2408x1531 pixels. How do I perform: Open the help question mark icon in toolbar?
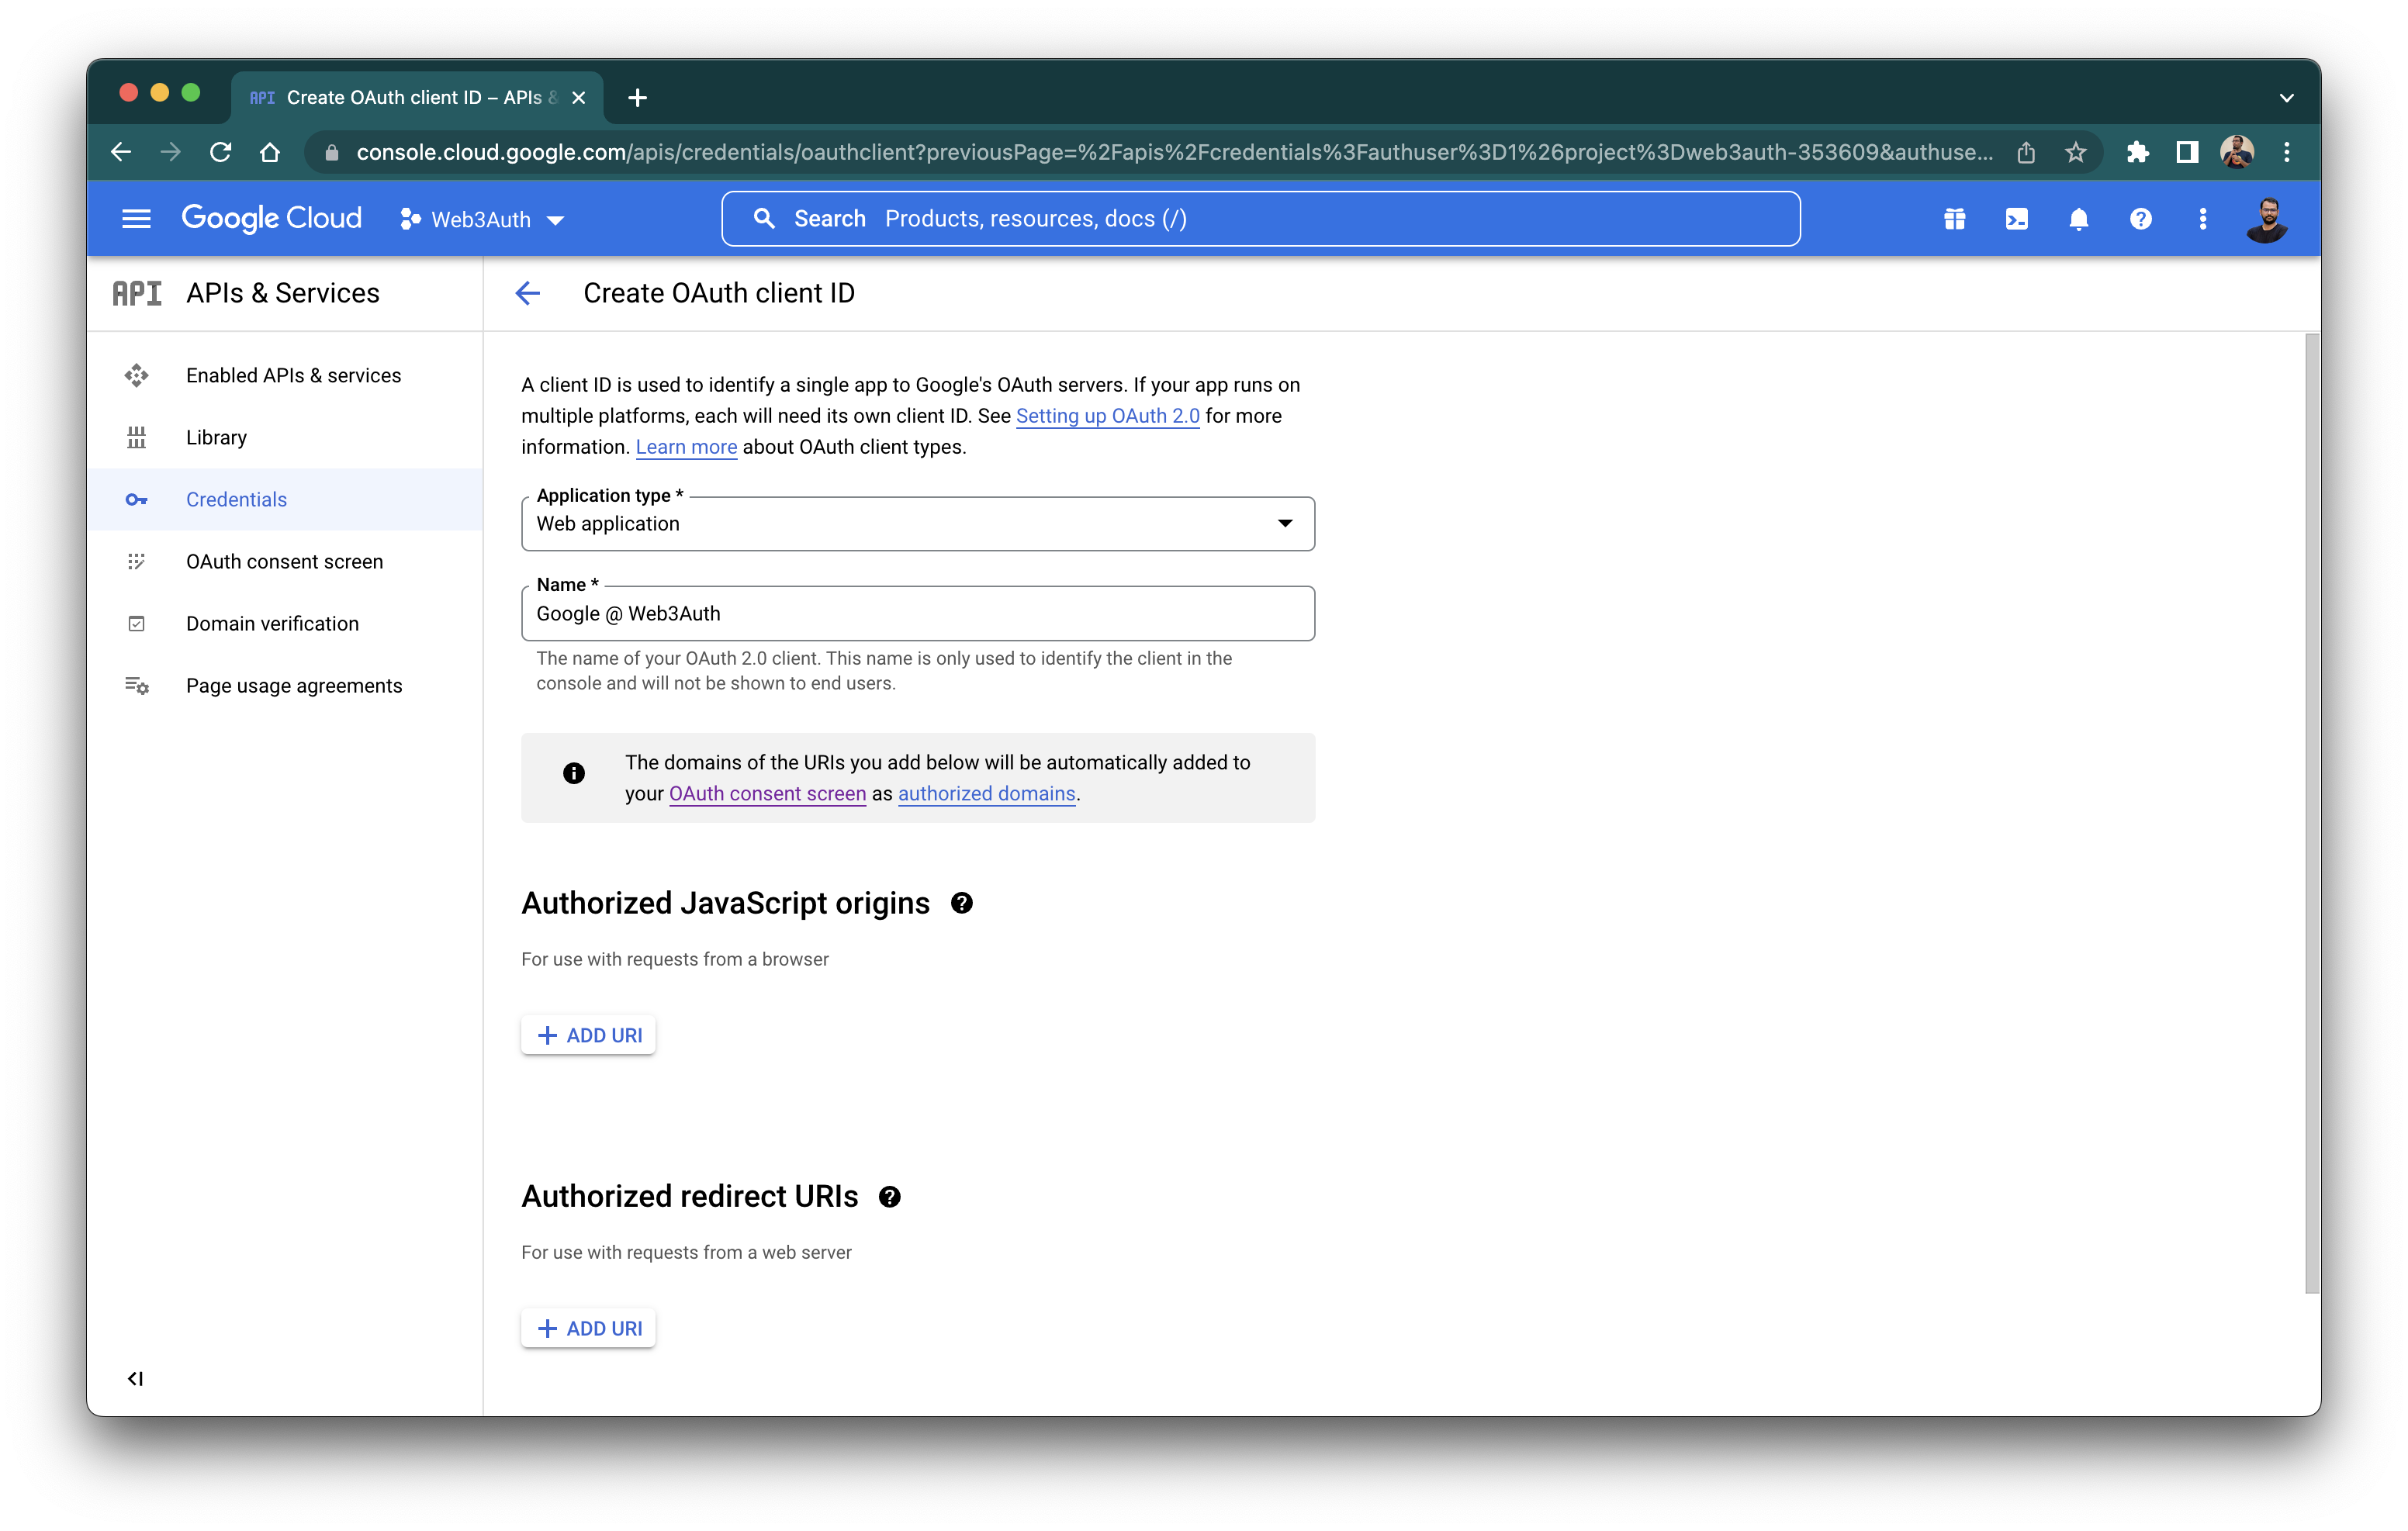(2141, 218)
